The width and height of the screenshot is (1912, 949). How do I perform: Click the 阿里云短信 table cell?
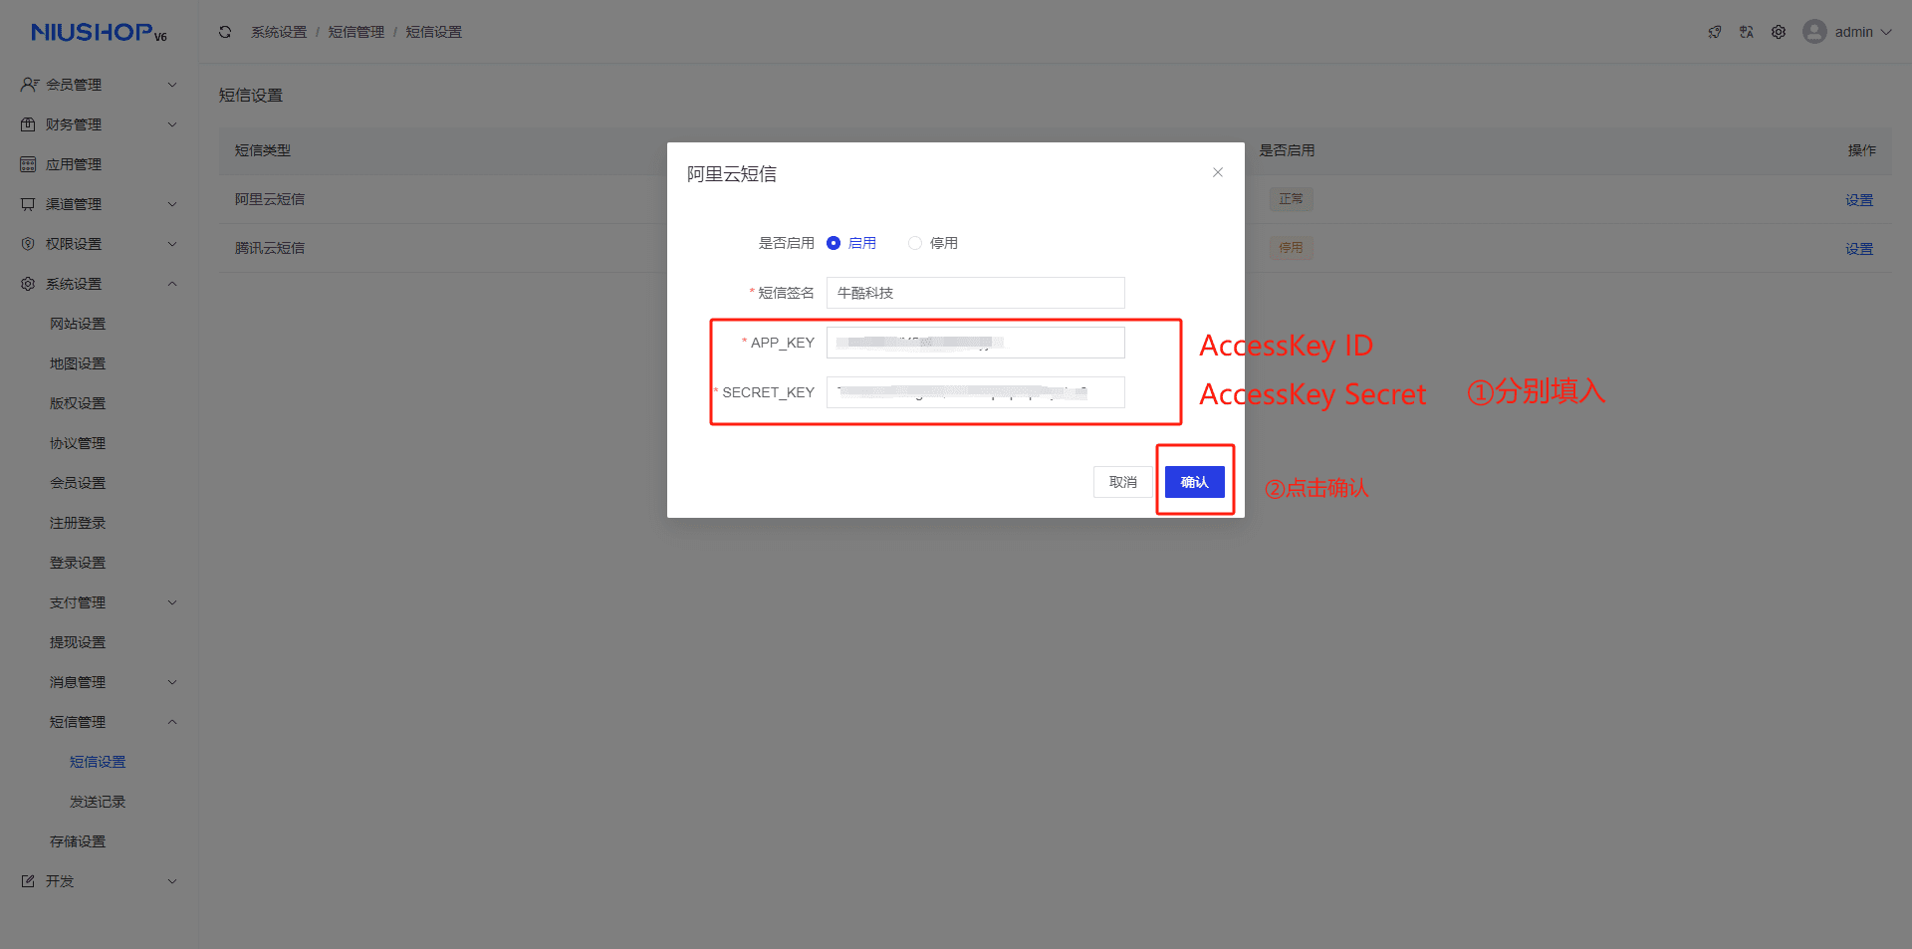(270, 199)
